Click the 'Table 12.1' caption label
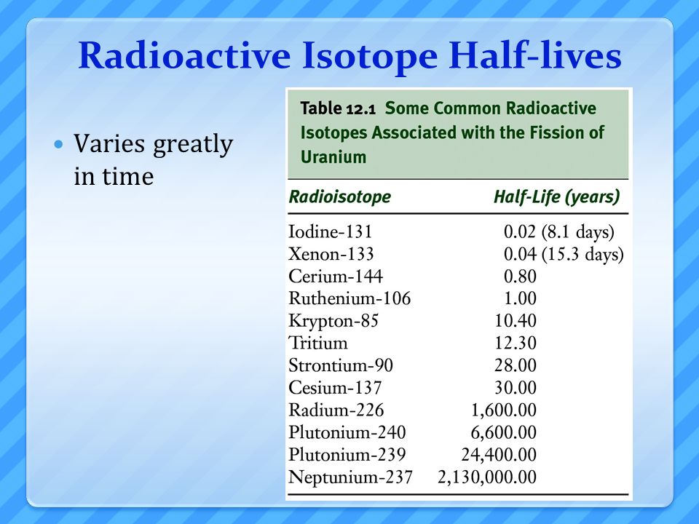 338,108
